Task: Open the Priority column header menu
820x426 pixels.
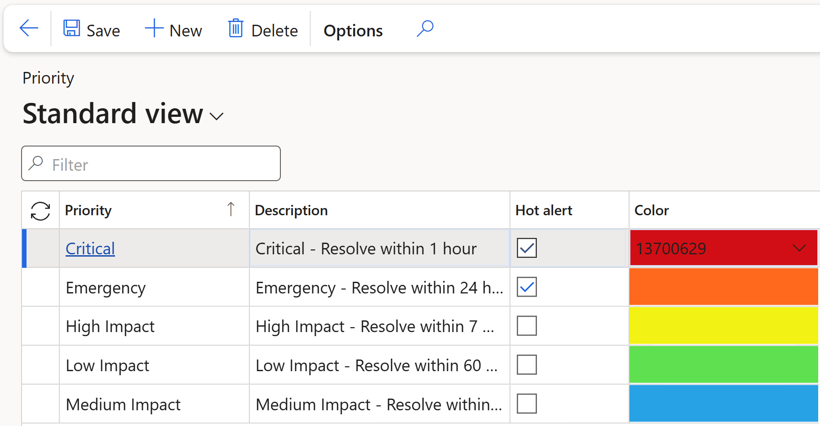Action: pyautogui.click(x=89, y=210)
